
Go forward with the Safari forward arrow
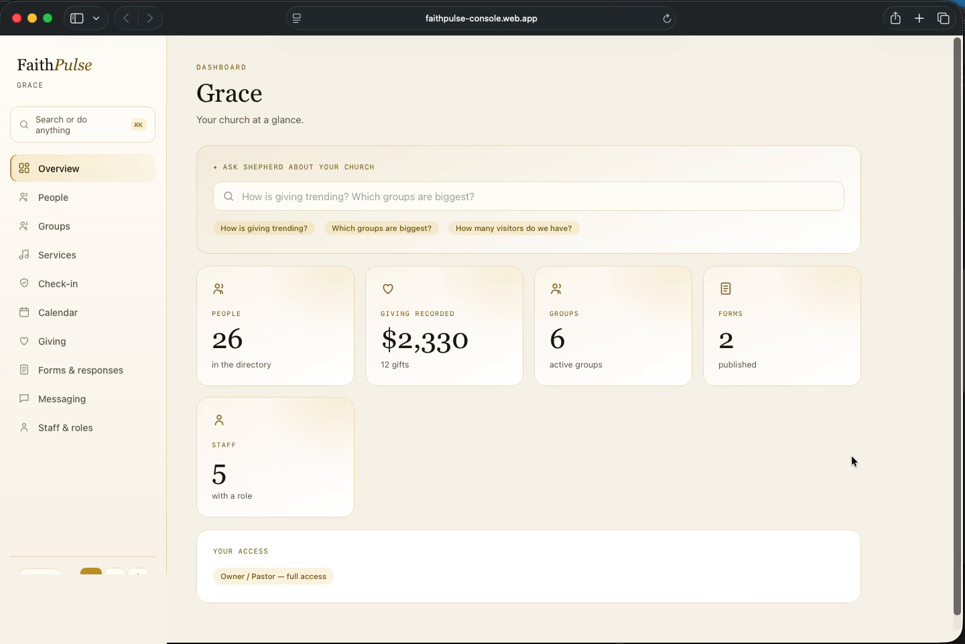[150, 18]
